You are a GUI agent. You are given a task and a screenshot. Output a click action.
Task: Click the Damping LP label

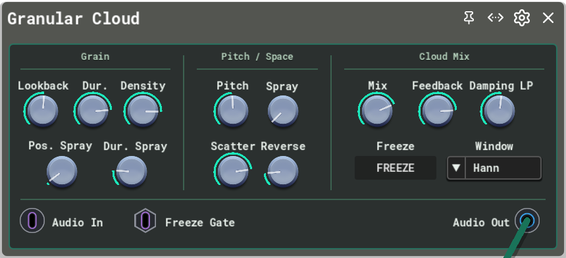coord(501,86)
